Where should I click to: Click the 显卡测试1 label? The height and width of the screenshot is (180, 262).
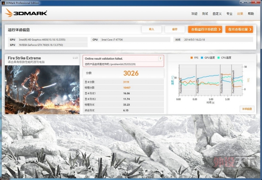point(90,93)
